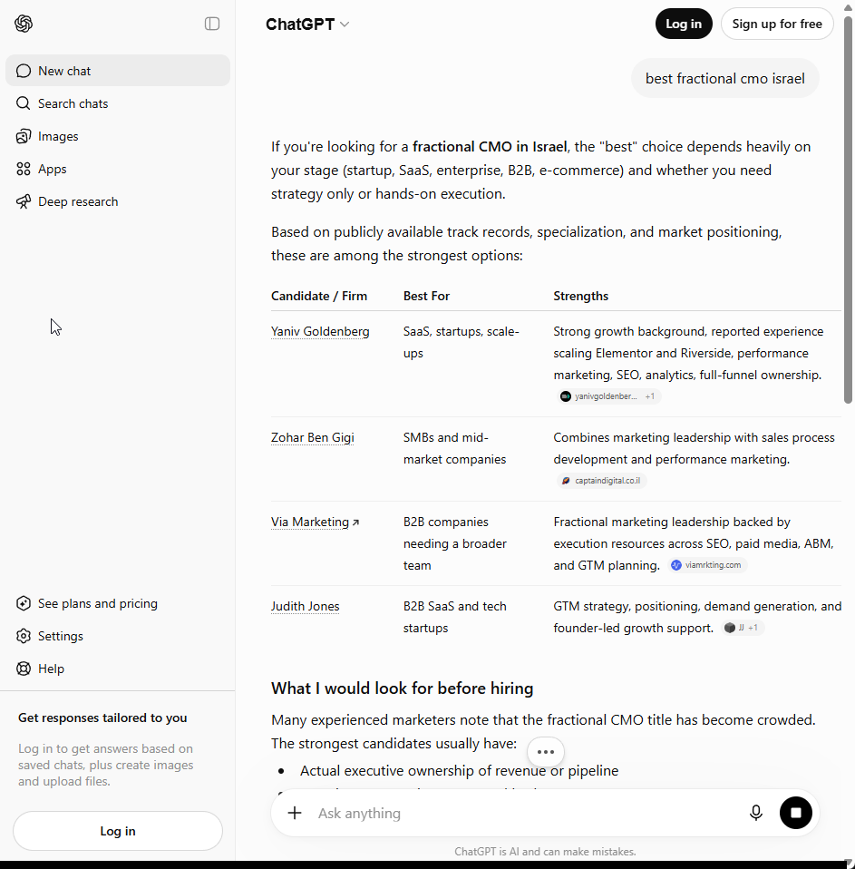Expand the ChatGPT model dropdown
This screenshot has height=869, width=855.
[307, 24]
